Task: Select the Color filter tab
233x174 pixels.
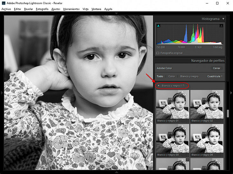Action: point(171,76)
